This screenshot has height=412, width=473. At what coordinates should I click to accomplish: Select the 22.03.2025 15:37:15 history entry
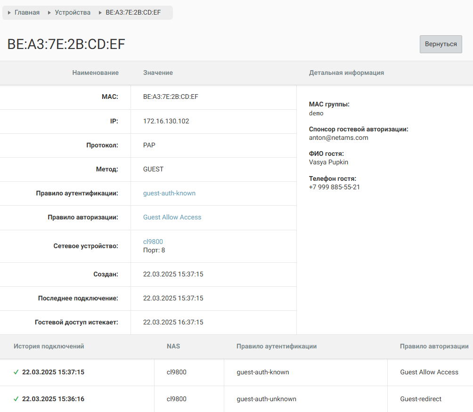point(53,372)
